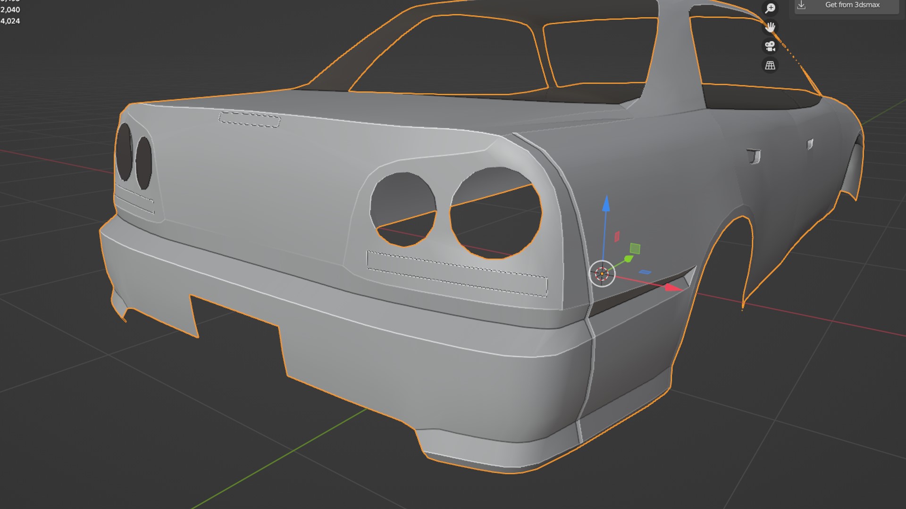Click the green square plane handle on gizmo

(635, 248)
